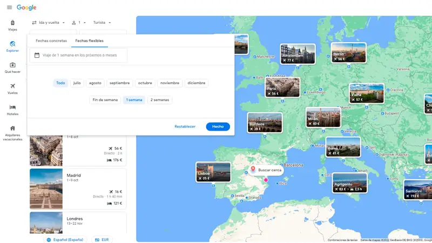Switch to Fechas concretas tab
Viewport: 432px width, 243px height.
click(x=51, y=41)
